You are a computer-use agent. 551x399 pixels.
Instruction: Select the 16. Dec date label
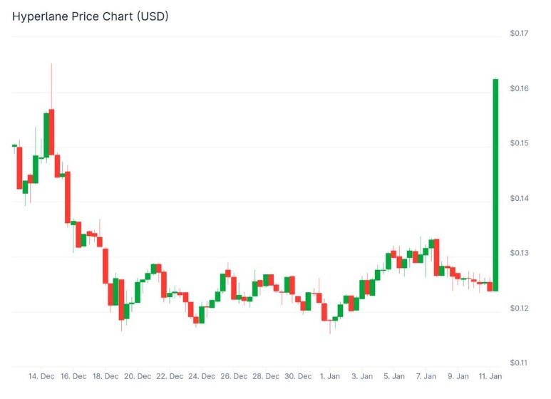click(x=73, y=376)
